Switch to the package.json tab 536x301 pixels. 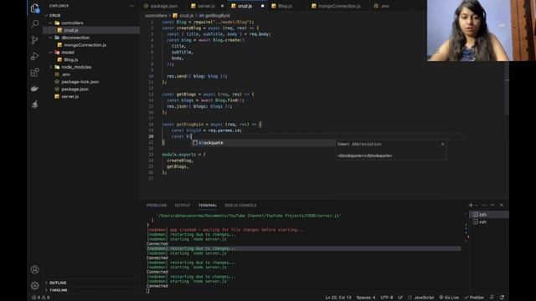(164, 6)
